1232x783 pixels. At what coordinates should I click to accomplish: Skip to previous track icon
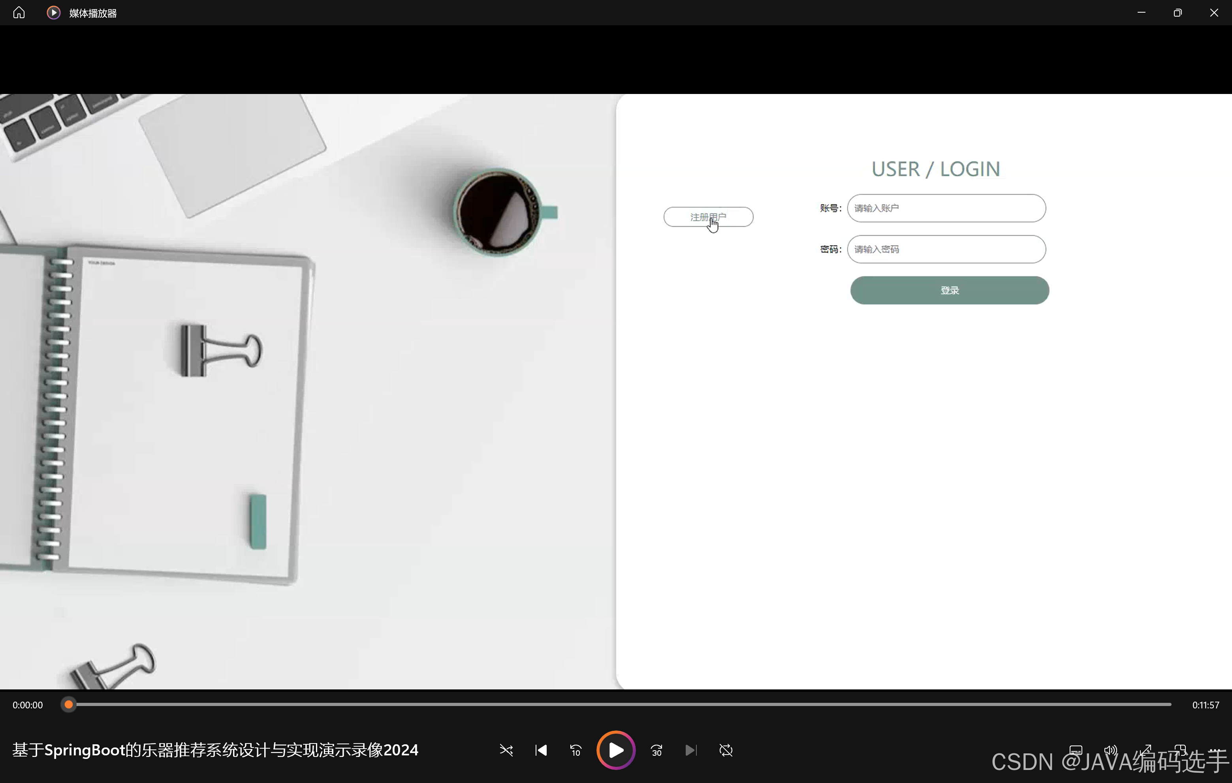[x=541, y=750]
